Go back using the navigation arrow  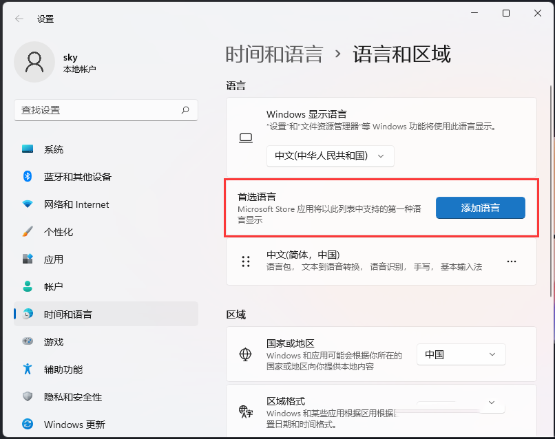[18, 19]
